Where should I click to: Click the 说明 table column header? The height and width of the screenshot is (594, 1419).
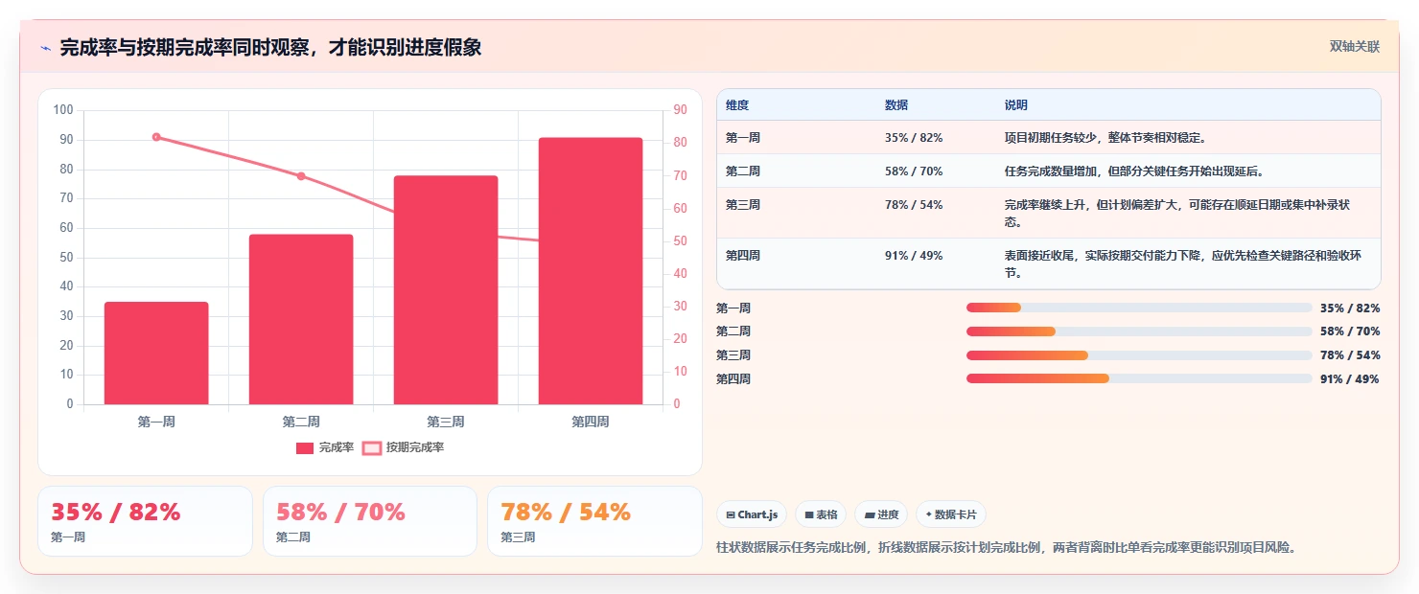pyautogui.click(x=1016, y=105)
